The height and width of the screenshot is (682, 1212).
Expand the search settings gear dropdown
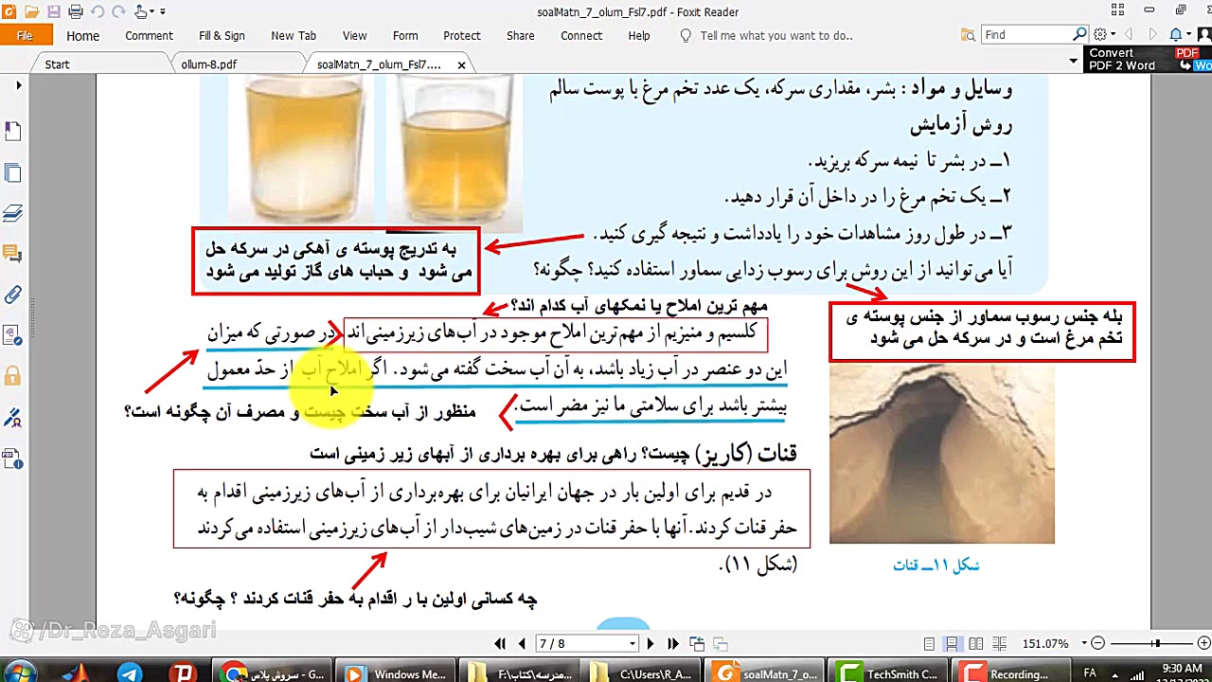(1114, 35)
